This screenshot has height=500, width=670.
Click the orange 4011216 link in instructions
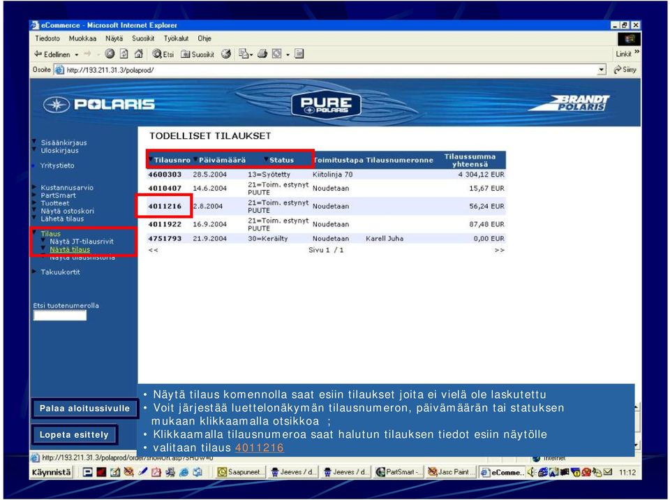pos(260,448)
